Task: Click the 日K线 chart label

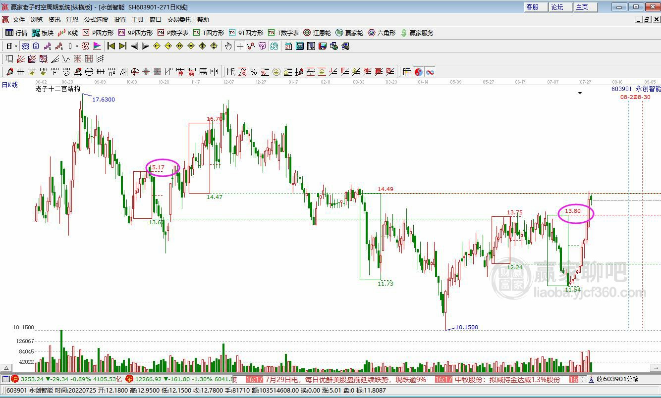Action: [x=9, y=85]
